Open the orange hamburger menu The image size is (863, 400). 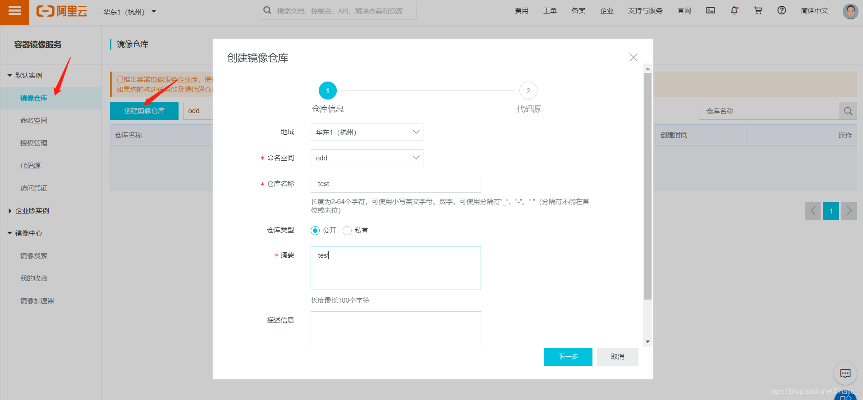coord(14,12)
